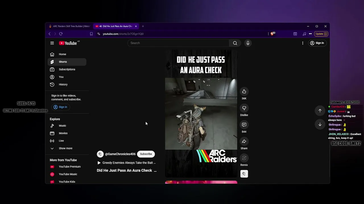Go to the next short with the down arrow
Viewport: 364px width, 204px height.
tap(320, 124)
